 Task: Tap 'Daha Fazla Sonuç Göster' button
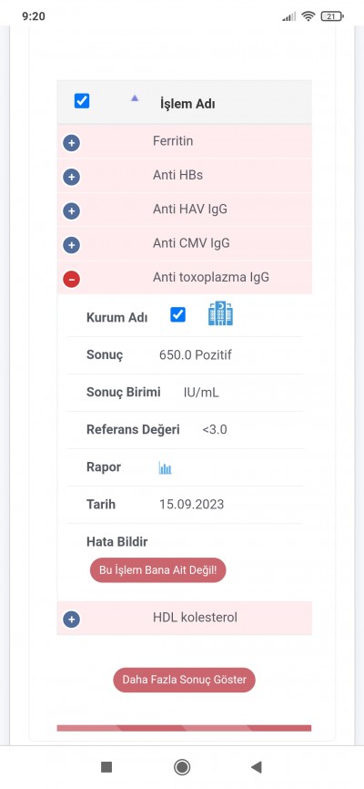point(184,680)
